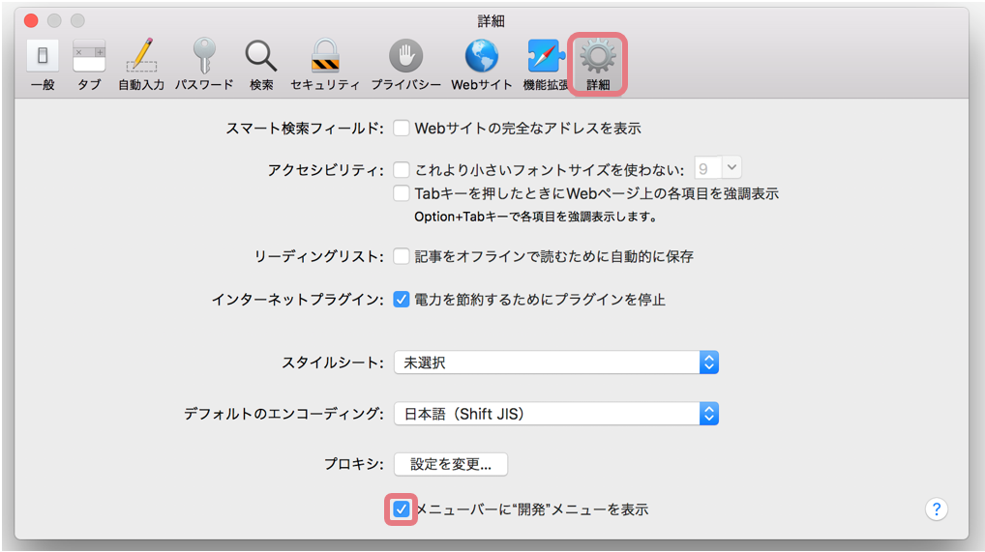985x552 pixels.
Task: Open the デフォルトのエンコーディング popup menu
Action: [556, 414]
